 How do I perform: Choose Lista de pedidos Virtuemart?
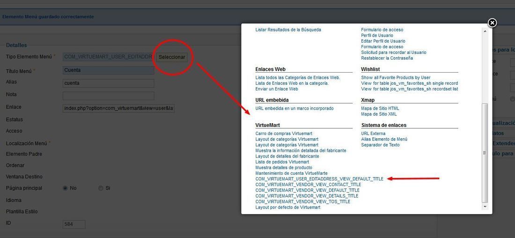(282, 162)
